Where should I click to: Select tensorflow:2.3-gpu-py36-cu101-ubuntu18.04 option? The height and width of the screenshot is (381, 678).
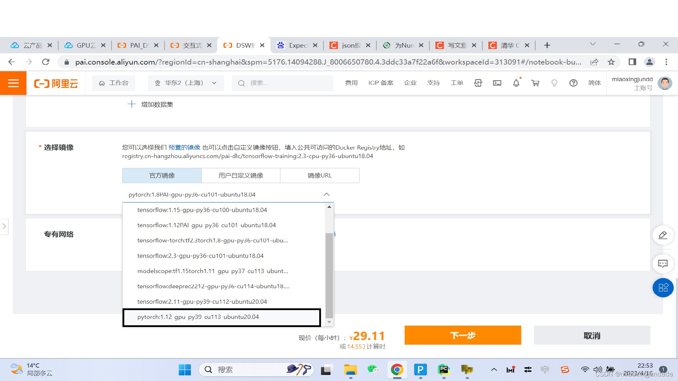pyautogui.click(x=200, y=255)
